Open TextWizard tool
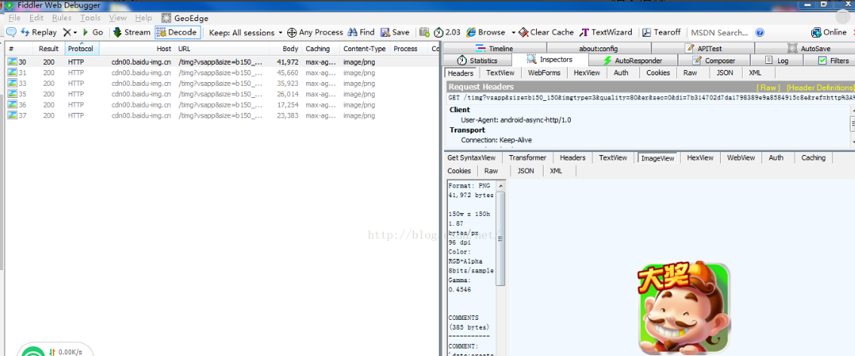 coord(605,32)
